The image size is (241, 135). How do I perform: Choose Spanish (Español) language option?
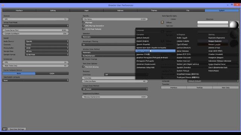click(156, 44)
